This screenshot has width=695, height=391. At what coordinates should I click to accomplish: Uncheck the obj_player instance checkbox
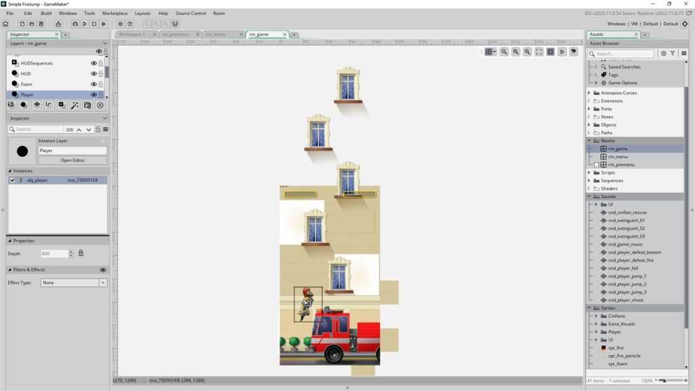(12, 180)
